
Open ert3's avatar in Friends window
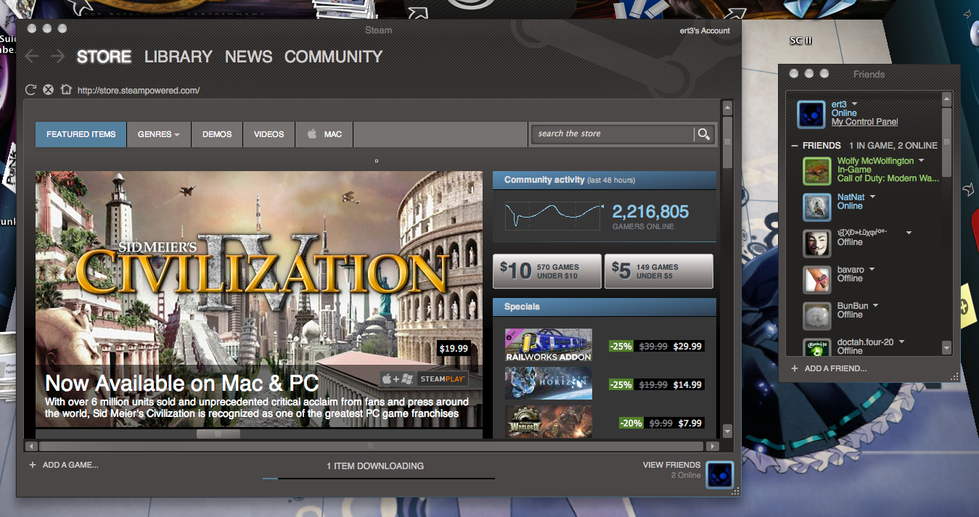tap(811, 115)
